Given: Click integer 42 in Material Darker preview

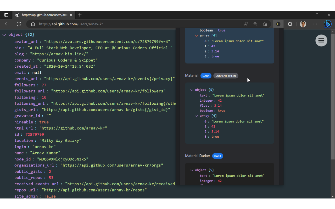Looking at the screenshot, I should (220, 181).
